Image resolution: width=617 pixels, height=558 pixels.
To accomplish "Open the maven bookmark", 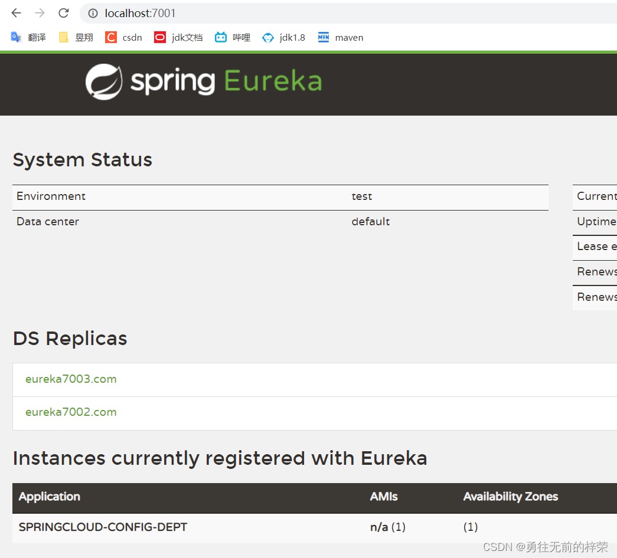I will (x=341, y=37).
